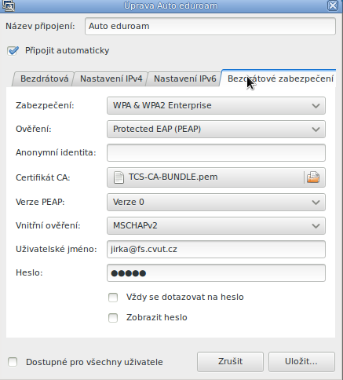The width and height of the screenshot is (343, 380).
Task: Click the Uložit... button
Action: pos(301,362)
